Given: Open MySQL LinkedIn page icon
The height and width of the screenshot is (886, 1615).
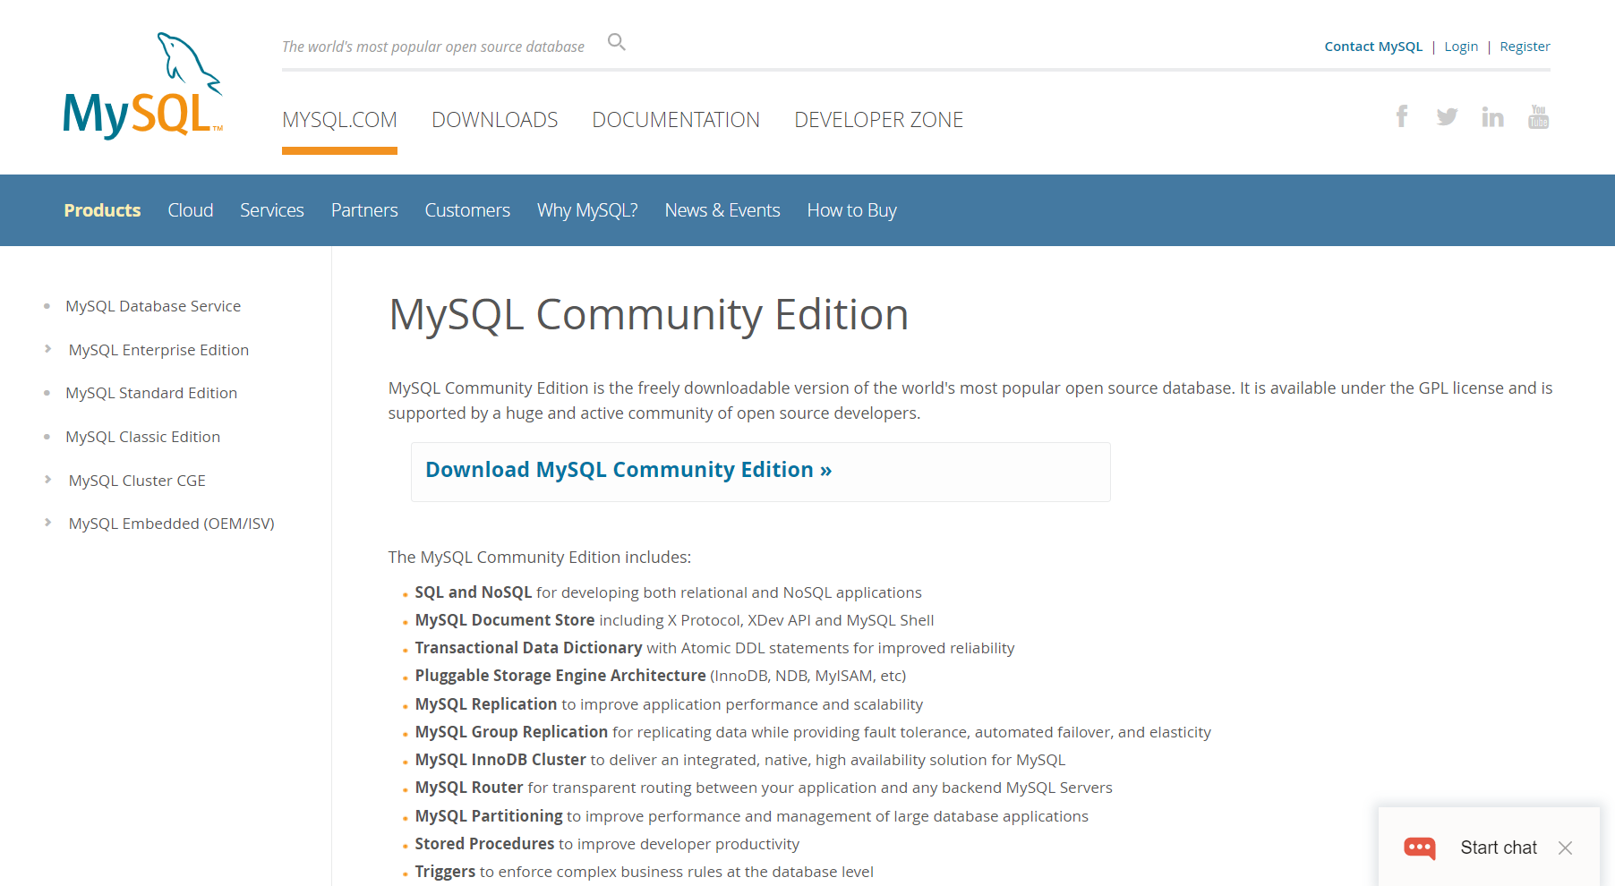Looking at the screenshot, I should [x=1492, y=116].
